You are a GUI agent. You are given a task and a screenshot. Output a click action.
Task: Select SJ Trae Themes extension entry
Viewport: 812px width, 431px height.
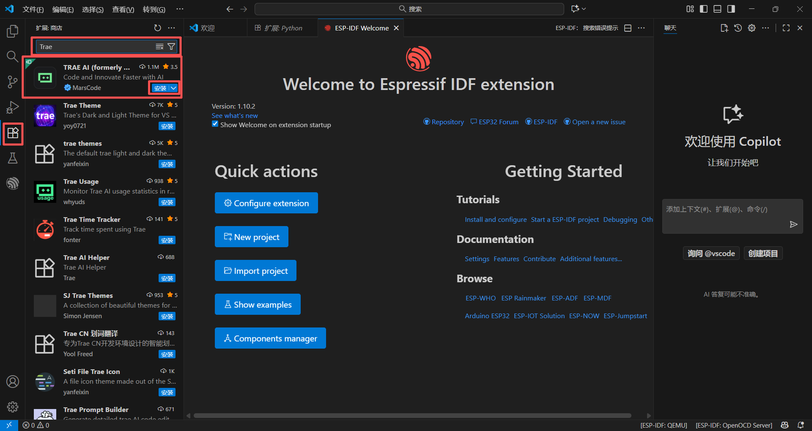(x=104, y=306)
